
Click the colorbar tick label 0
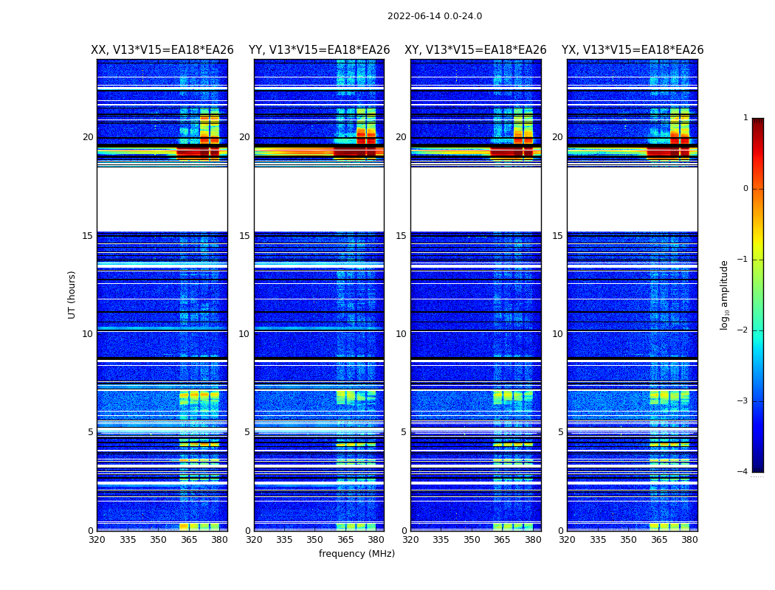[745, 189]
